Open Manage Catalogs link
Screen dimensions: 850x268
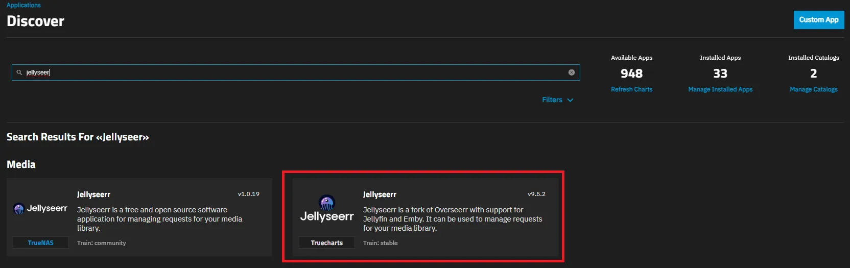click(x=814, y=89)
